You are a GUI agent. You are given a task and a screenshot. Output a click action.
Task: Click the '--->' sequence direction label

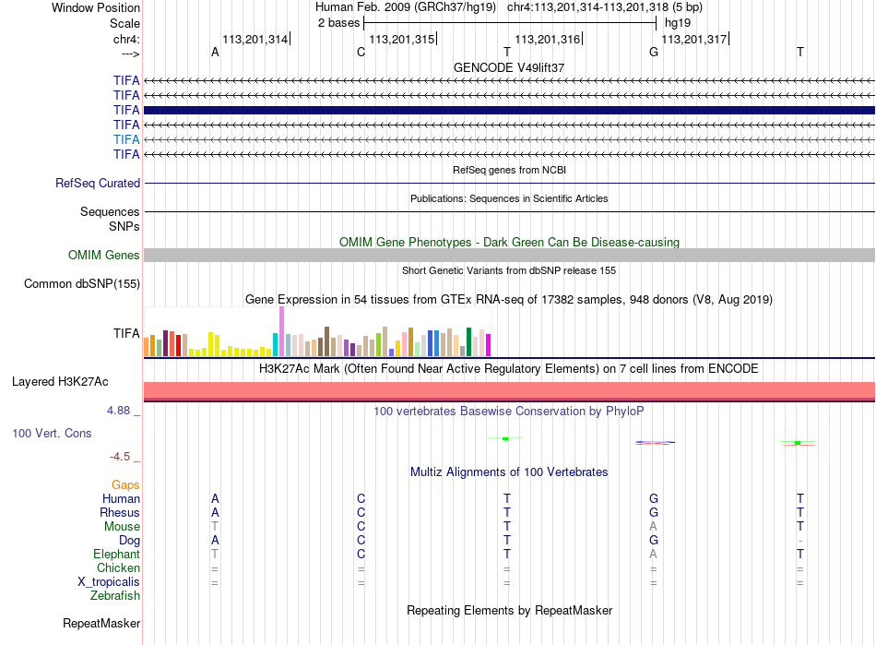130,54
